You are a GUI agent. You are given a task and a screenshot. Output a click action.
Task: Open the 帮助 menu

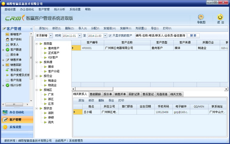pyautogui.click(x=88, y=9)
